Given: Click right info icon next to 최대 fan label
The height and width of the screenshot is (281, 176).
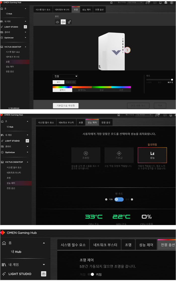Looking at the screenshot, I should pos(132,200).
